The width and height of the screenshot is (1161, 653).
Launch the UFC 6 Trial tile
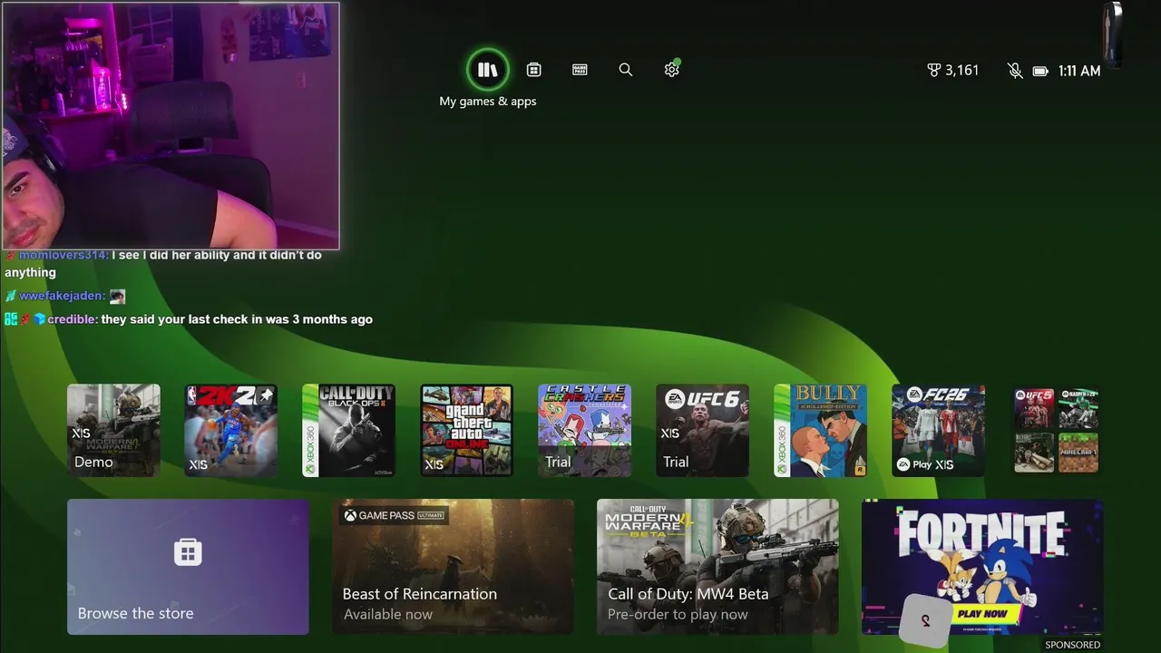(x=703, y=430)
